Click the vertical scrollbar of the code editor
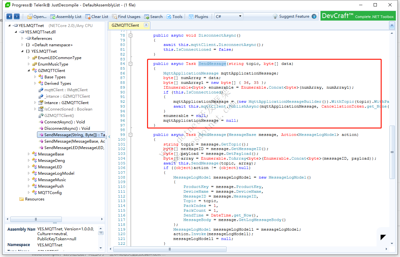 pos(392,152)
